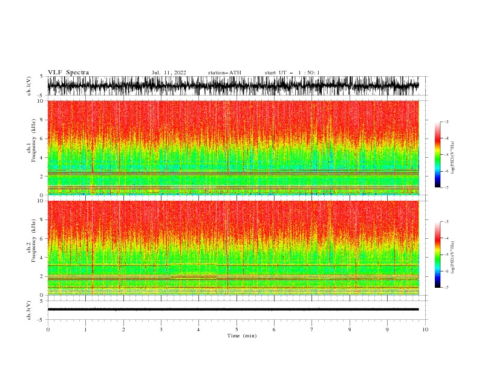
Task: Click the "ch.1(V)" axis label
Action: 29,86
